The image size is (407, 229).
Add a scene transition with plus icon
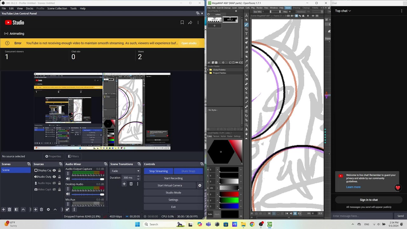(124, 184)
